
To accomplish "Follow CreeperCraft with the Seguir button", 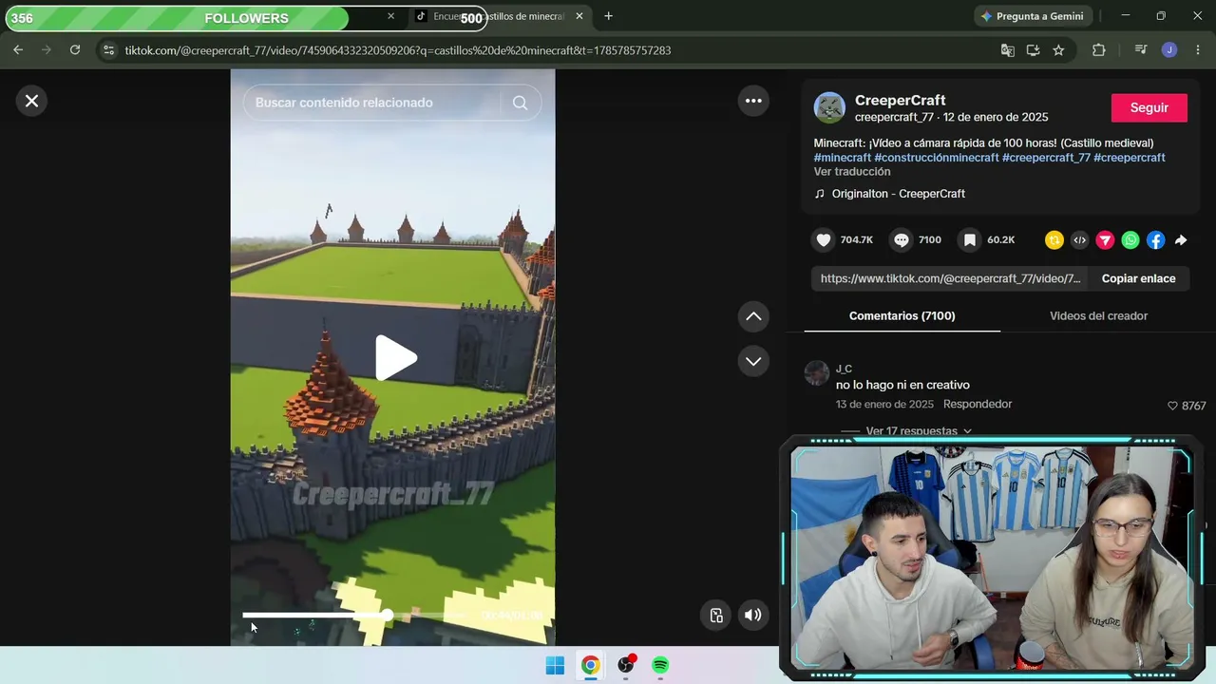I will tap(1149, 107).
